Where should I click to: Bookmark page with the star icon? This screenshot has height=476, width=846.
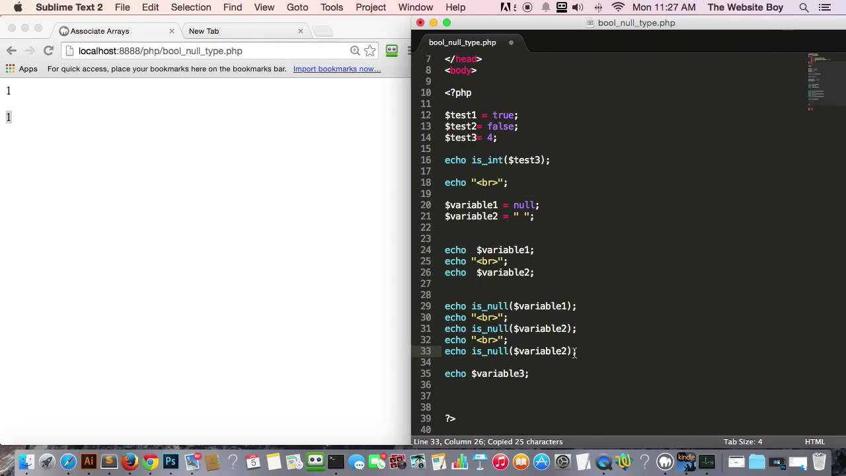coord(370,51)
